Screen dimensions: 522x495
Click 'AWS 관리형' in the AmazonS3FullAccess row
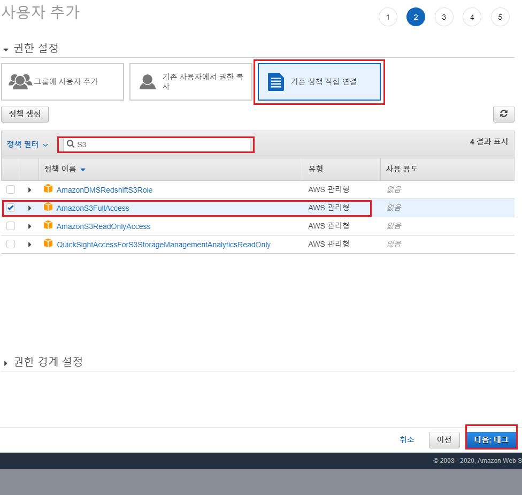(328, 208)
